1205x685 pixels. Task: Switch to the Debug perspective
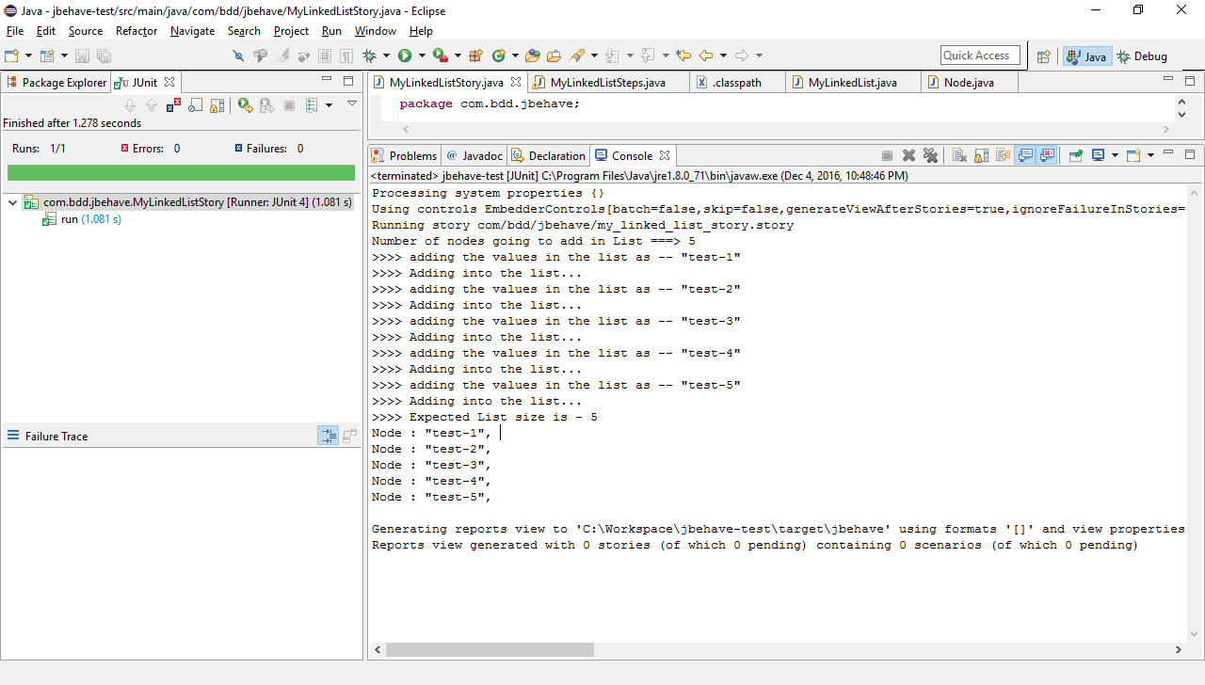click(1142, 56)
